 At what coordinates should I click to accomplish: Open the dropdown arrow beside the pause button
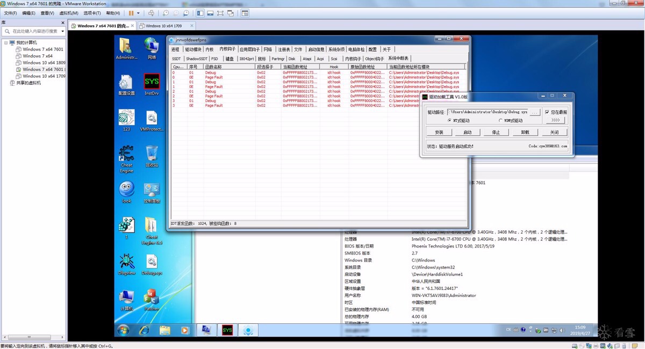click(x=138, y=13)
